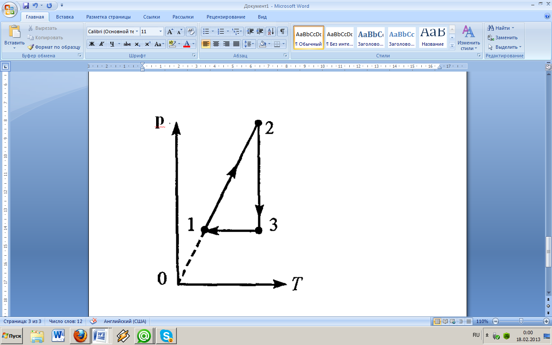Switch to the Вставка tab
Viewport: 552px width, 345px height.
coord(65,17)
